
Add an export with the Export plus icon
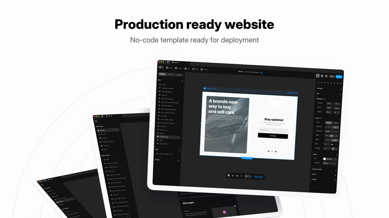point(336,175)
